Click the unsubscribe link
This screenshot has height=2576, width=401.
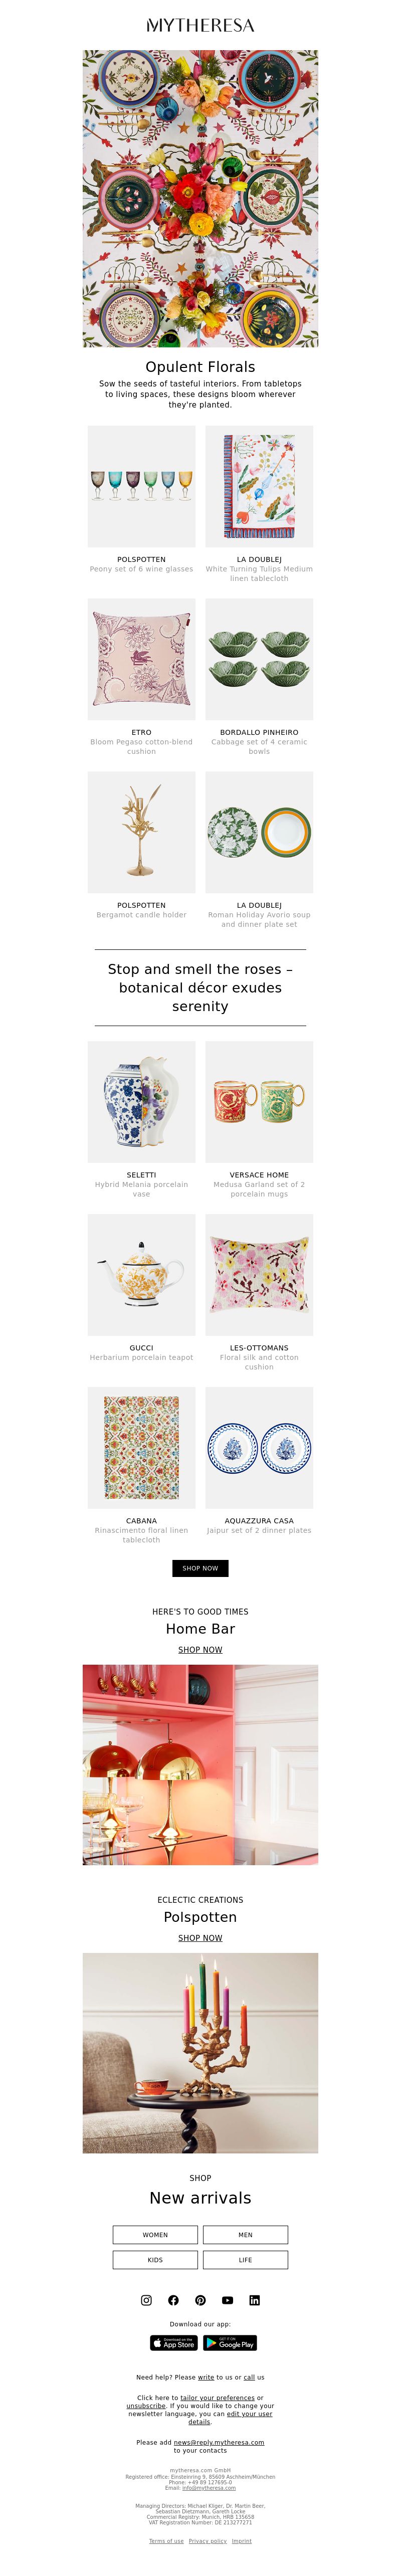tap(146, 2406)
